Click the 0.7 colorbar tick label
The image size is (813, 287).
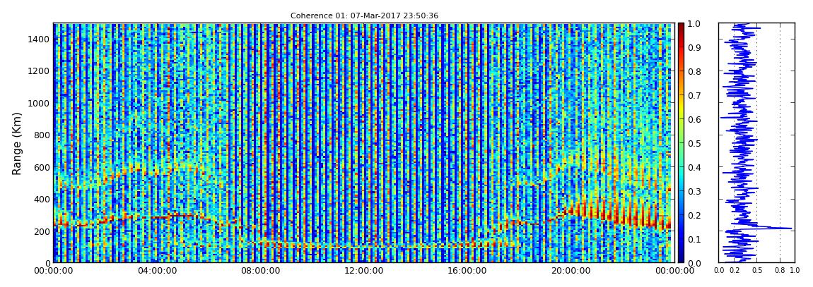(694, 96)
